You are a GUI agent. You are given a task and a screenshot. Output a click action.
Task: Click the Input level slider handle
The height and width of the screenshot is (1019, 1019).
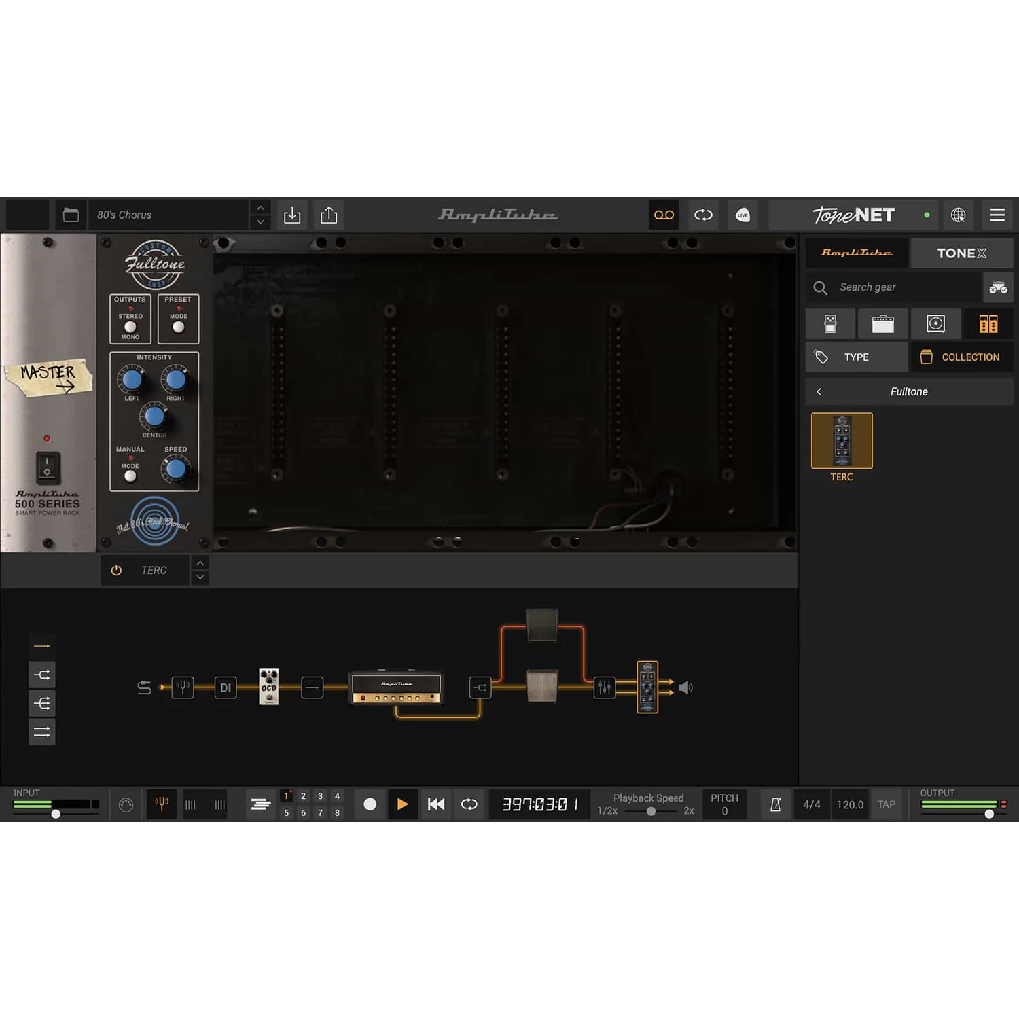(x=56, y=813)
